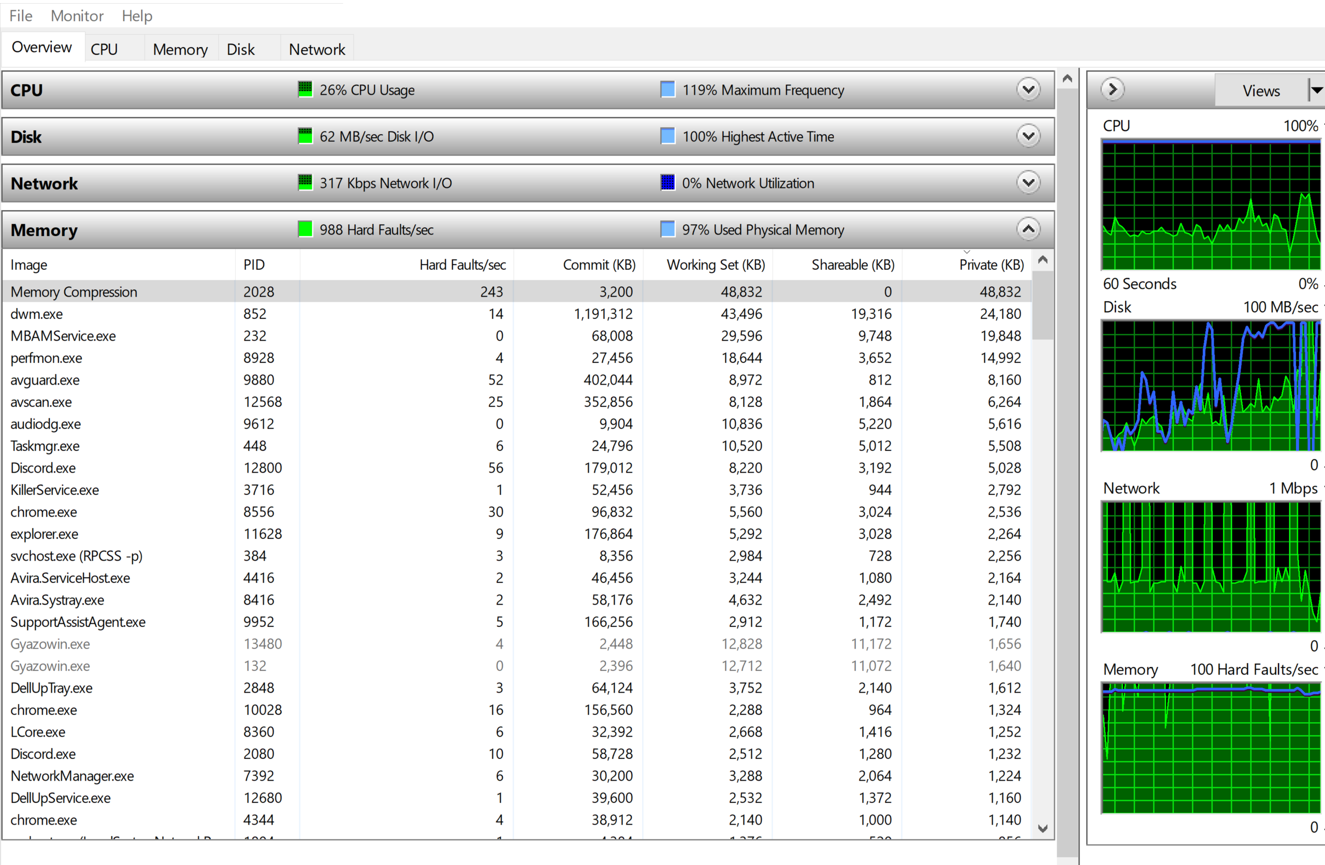The image size is (1325, 865).
Task: Switch to the CPU tab
Action: pos(105,49)
